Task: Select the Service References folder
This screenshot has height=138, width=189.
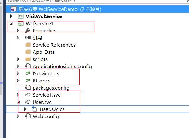Action: click(x=54, y=45)
